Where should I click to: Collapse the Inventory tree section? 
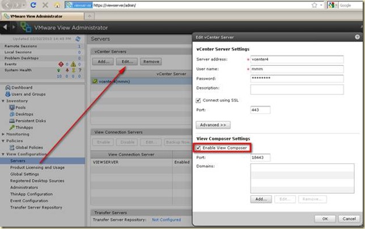pos(3,101)
